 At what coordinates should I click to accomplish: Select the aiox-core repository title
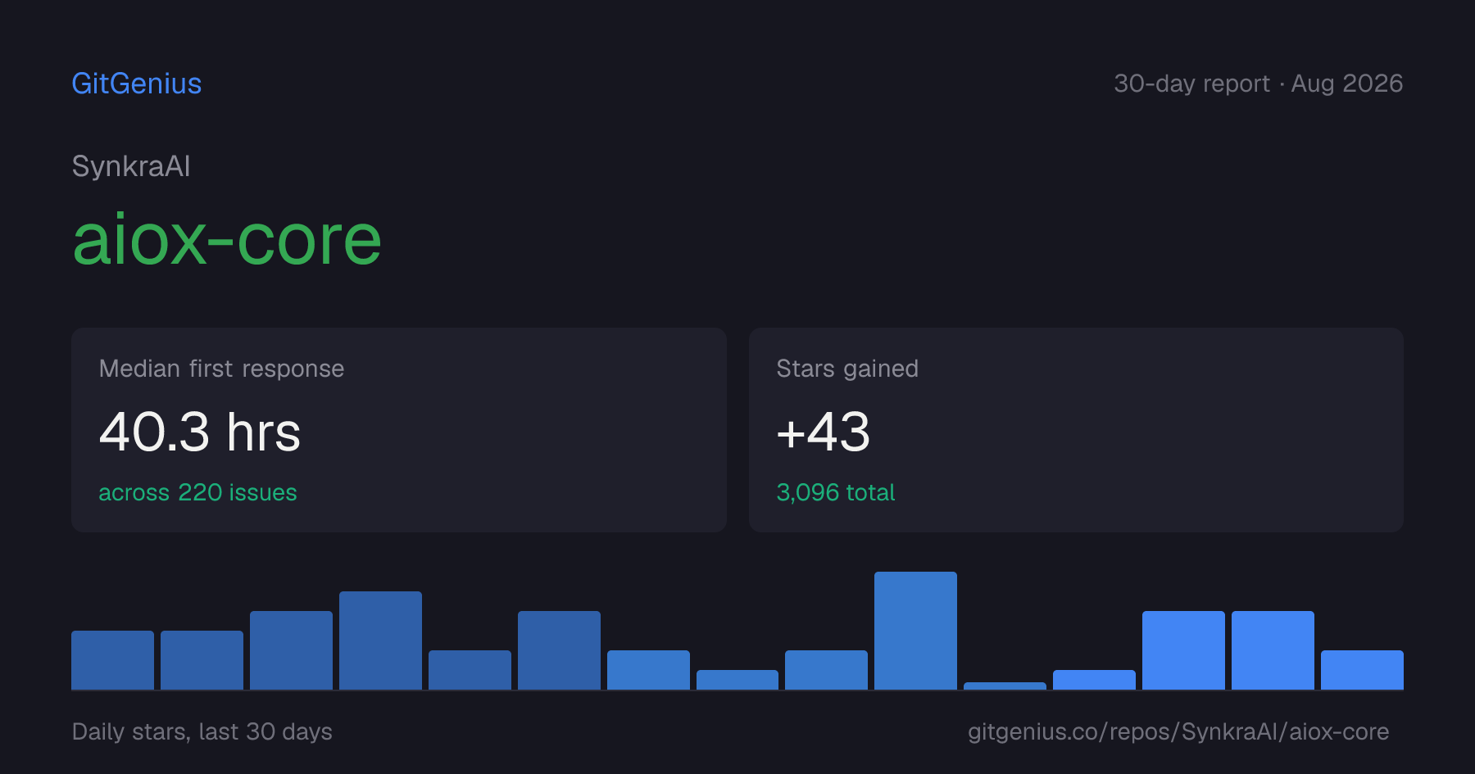(x=227, y=239)
